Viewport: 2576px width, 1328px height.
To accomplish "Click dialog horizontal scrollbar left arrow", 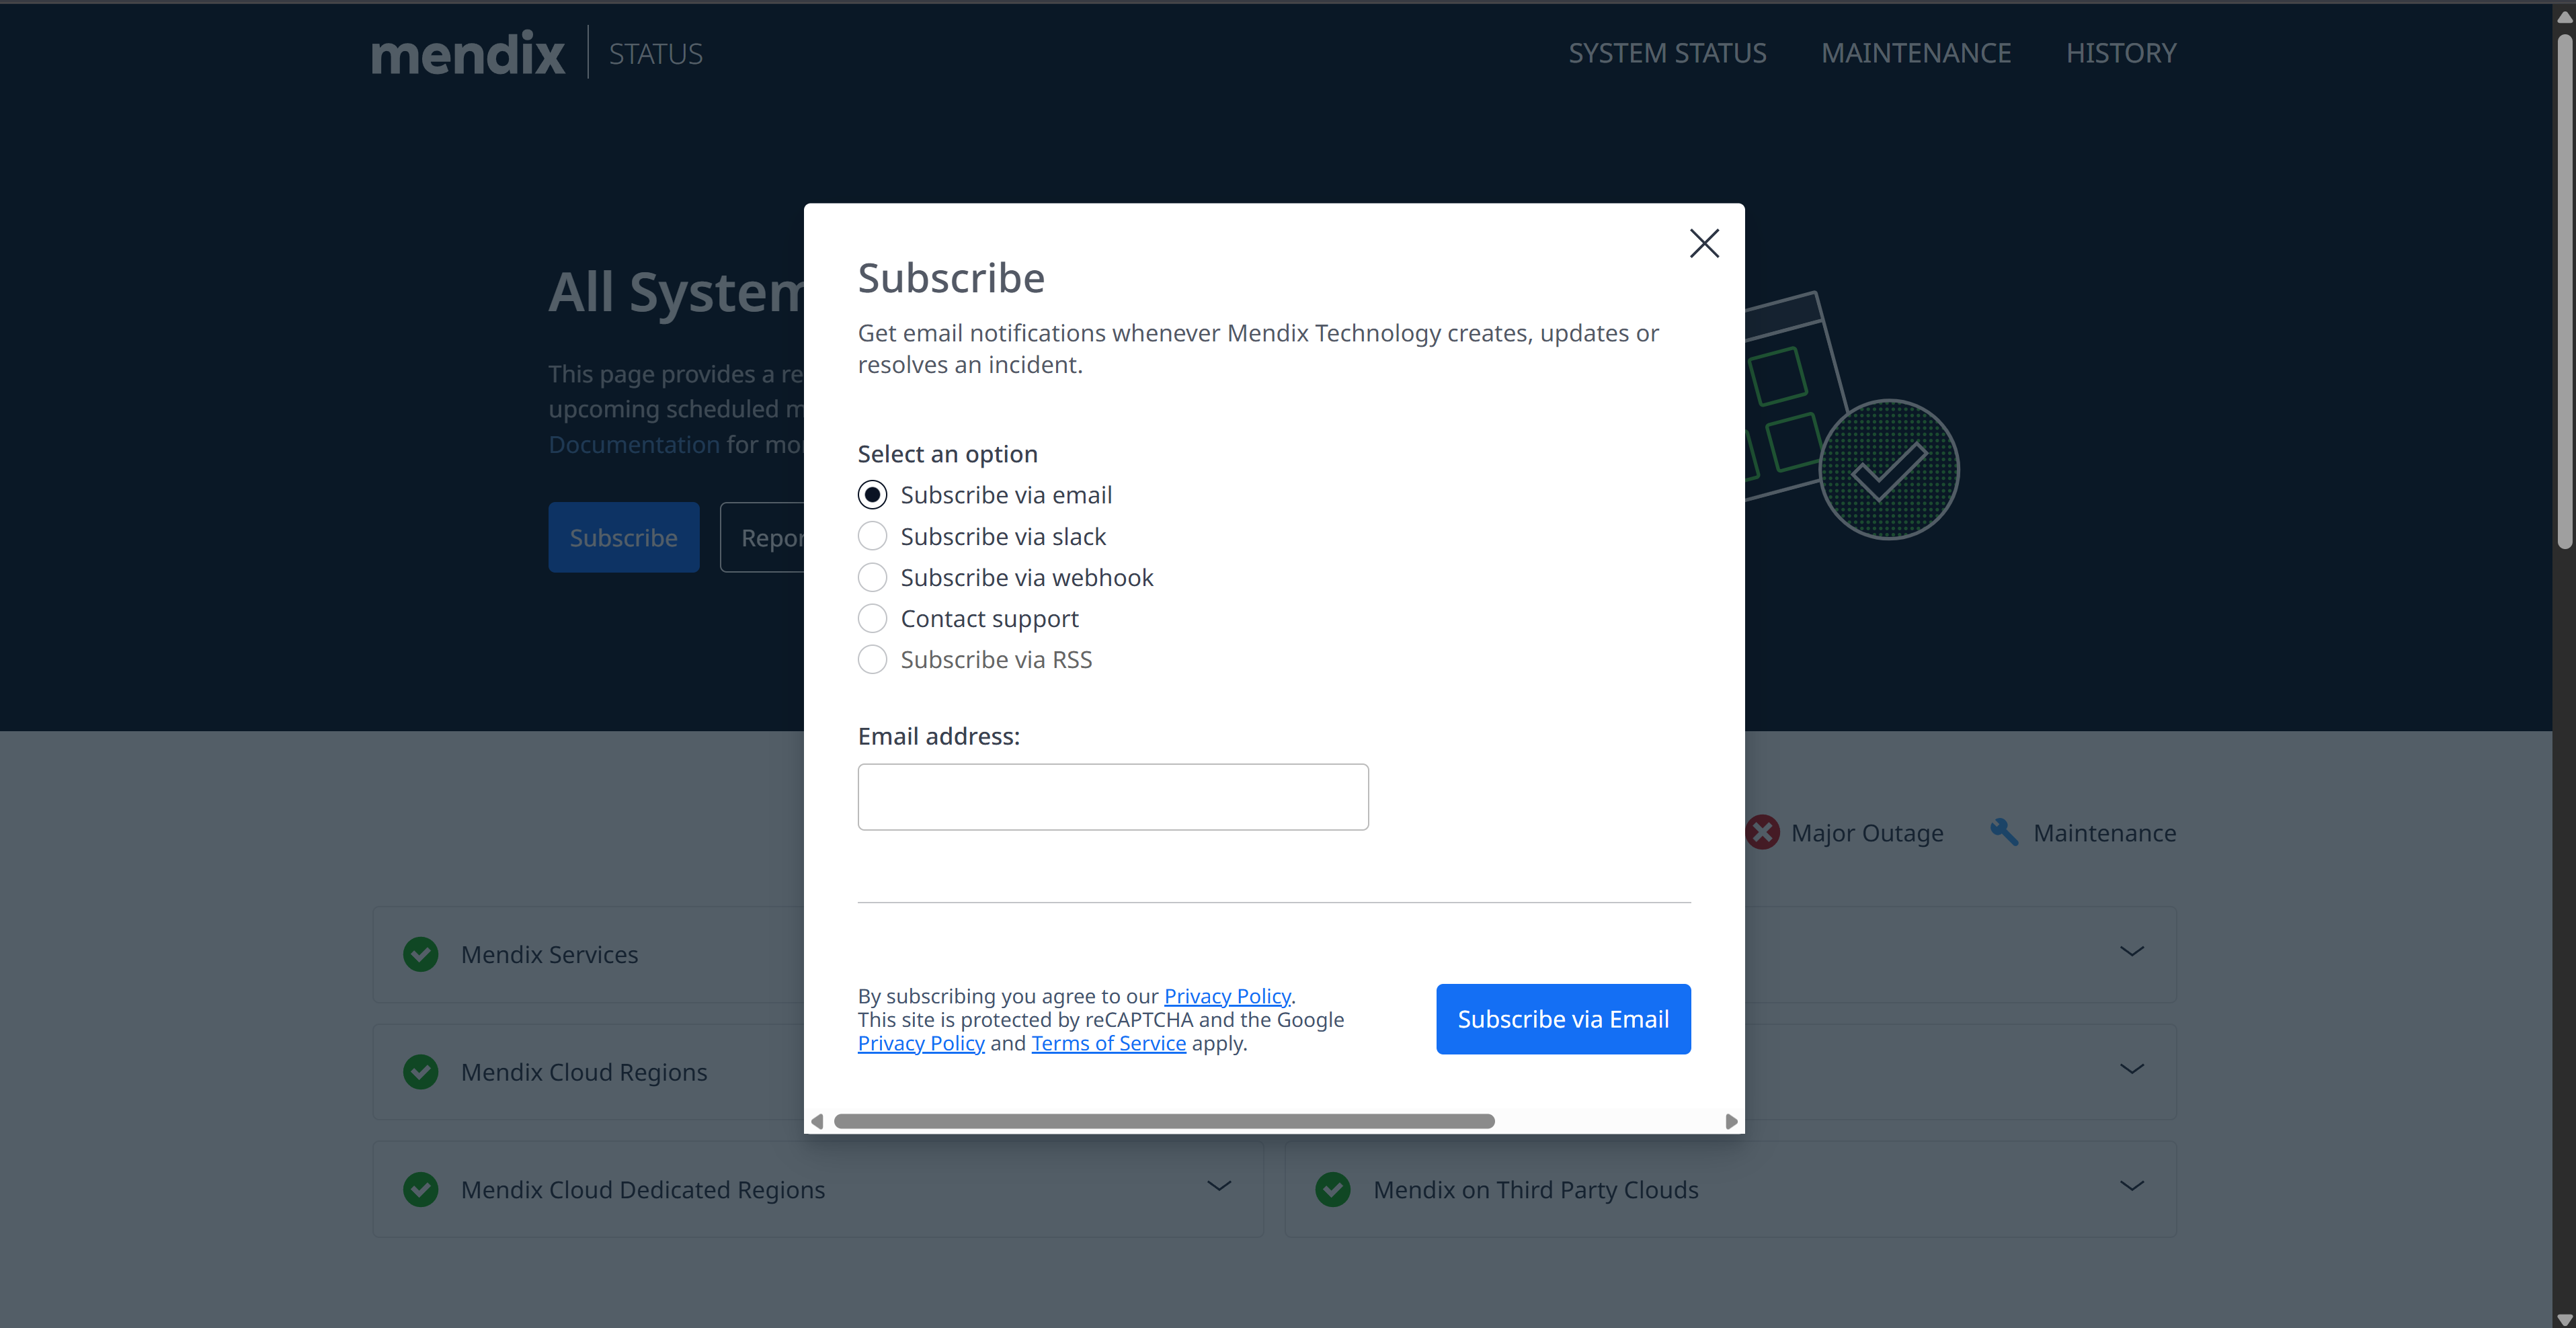I will click(817, 1121).
